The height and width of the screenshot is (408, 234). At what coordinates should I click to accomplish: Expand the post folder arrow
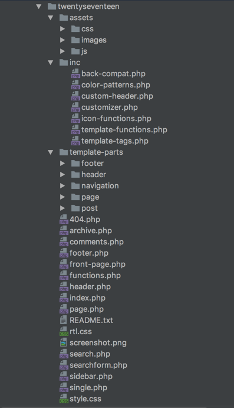point(62,208)
